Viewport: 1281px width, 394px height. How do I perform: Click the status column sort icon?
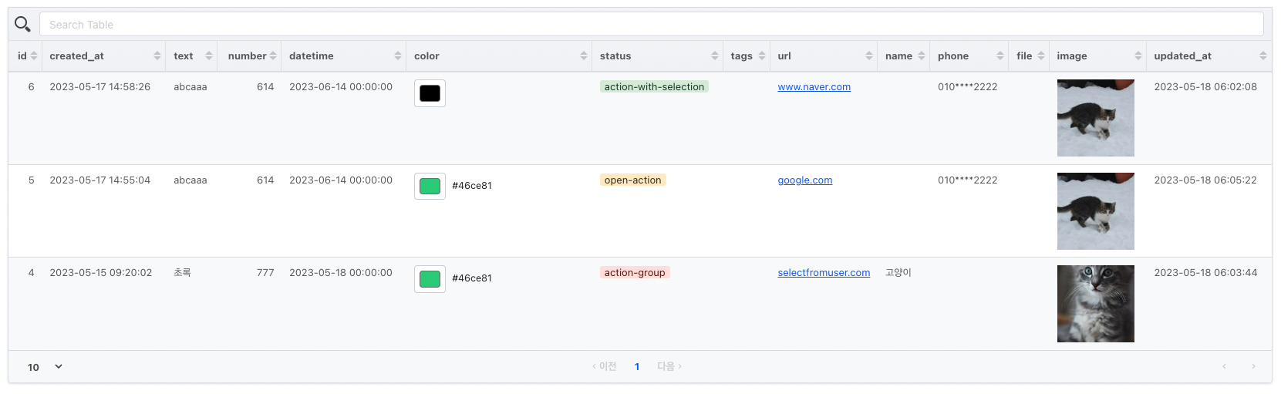(x=715, y=56)
